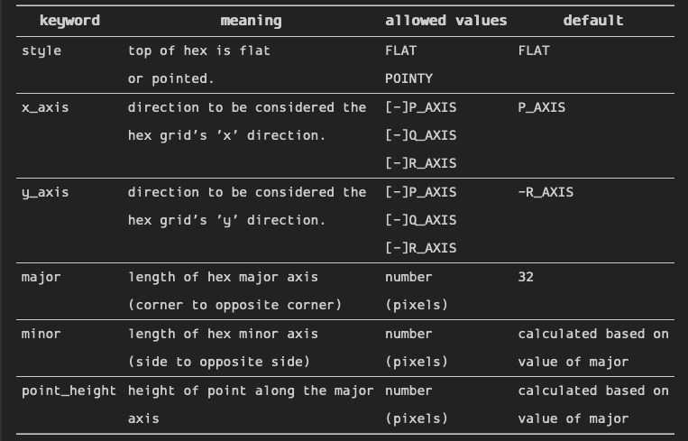Select the 'point_height' keyword cell
Viewport: 688px width, 441px height.
(x=69, y=391)
